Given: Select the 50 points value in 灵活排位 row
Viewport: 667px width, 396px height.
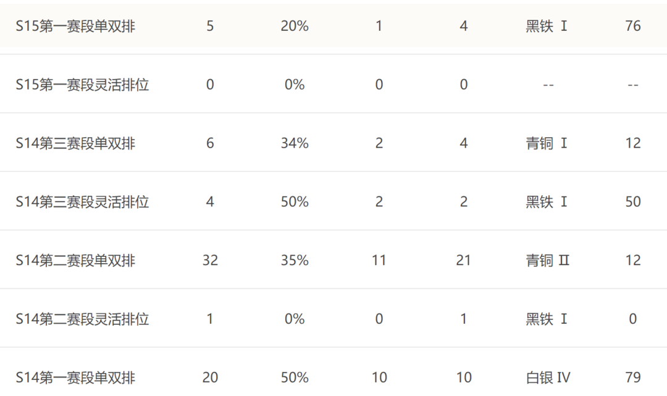Looking at the screenshot, I should click(x=633, y=201).
